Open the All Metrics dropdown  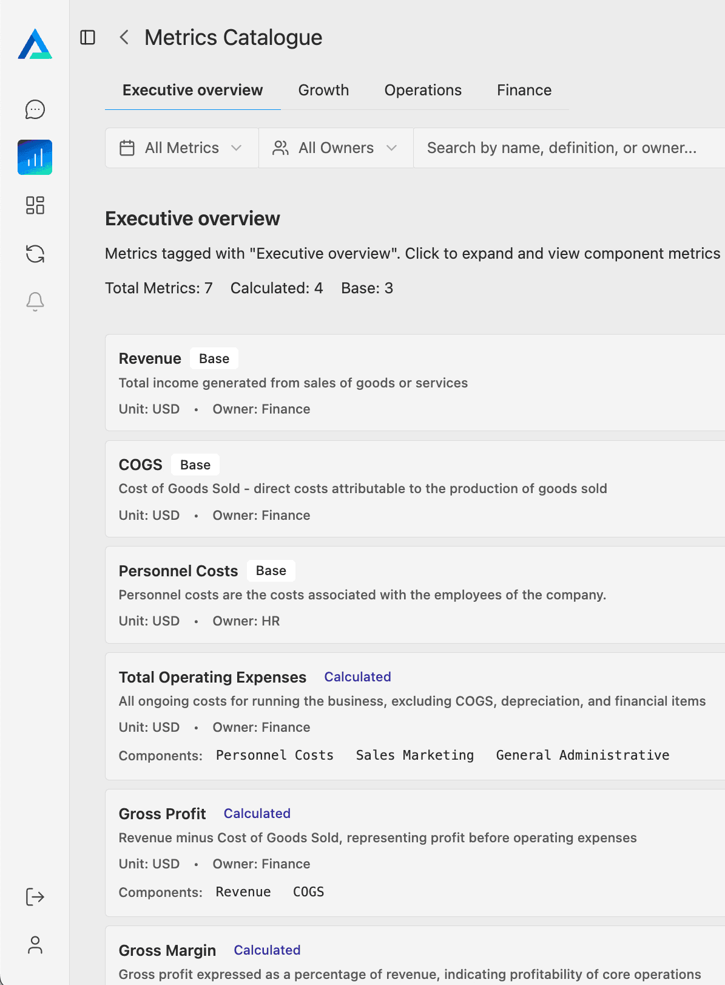[x=181, y=148]
